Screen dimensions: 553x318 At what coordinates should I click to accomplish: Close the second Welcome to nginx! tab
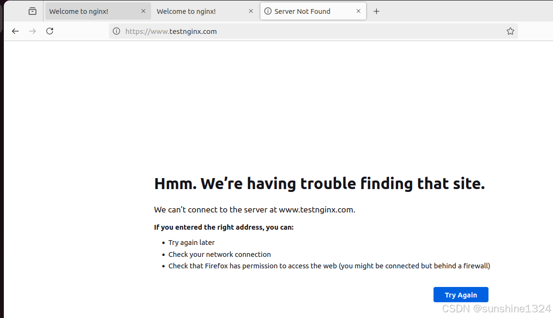[251, 11]
